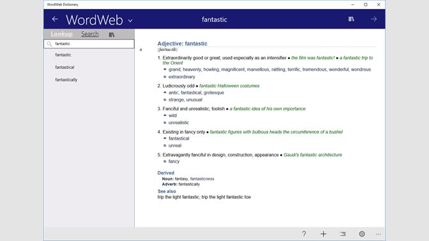Click the word 'fancy' under sense 5
This screenshot has width=429, height=241.
coord(174,161)
